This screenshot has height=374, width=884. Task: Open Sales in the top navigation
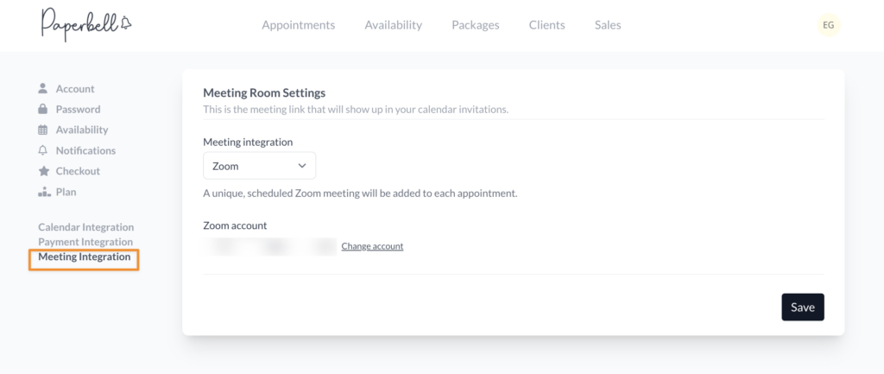[x=607, y=25]
